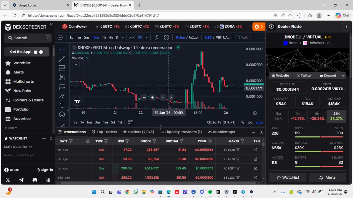The image size is (353, 198).
Task: Click the TradingView logo on chart
Action: coord(77,101)
